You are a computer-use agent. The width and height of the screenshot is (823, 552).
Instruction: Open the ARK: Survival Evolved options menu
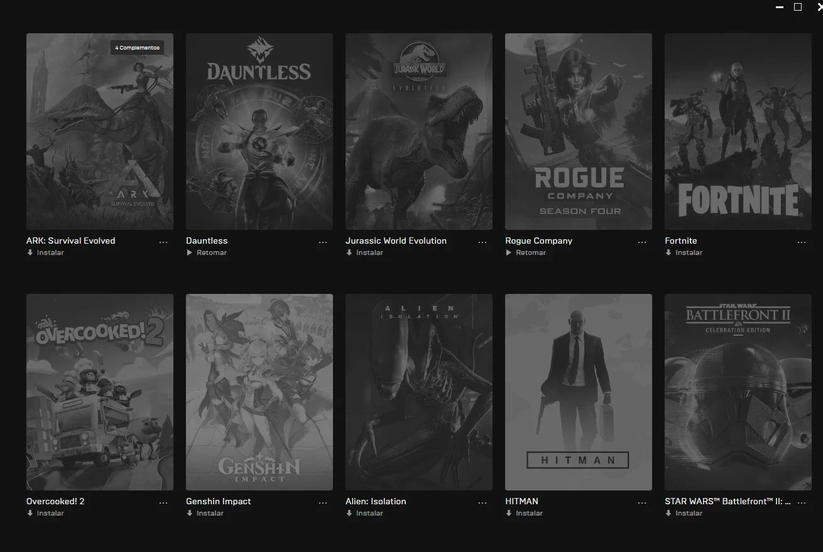point(163,242)
